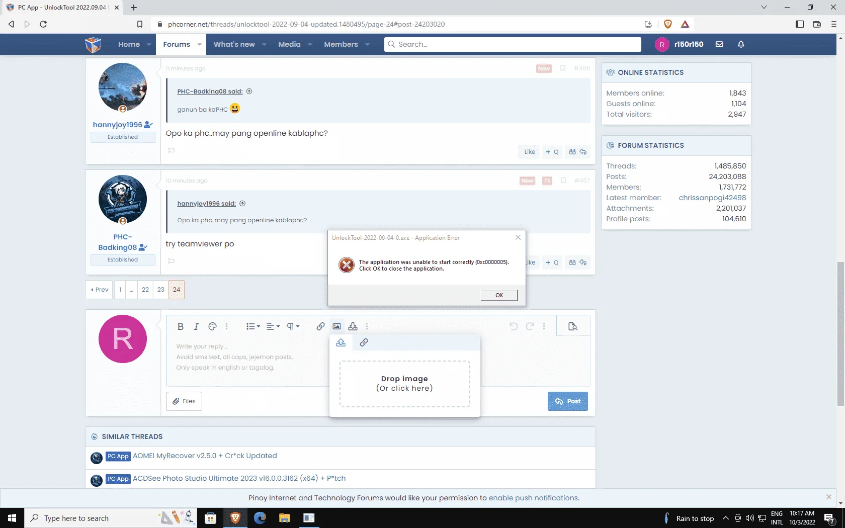845x528 pixels.
Task: Go to page 1 of thread
Action: (x=120, y=290)
